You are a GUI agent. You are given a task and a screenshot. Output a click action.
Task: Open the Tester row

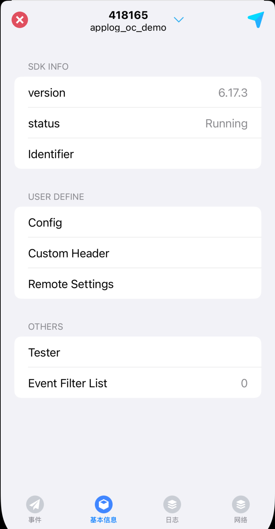pyautogui.click(x=138, y=352)
